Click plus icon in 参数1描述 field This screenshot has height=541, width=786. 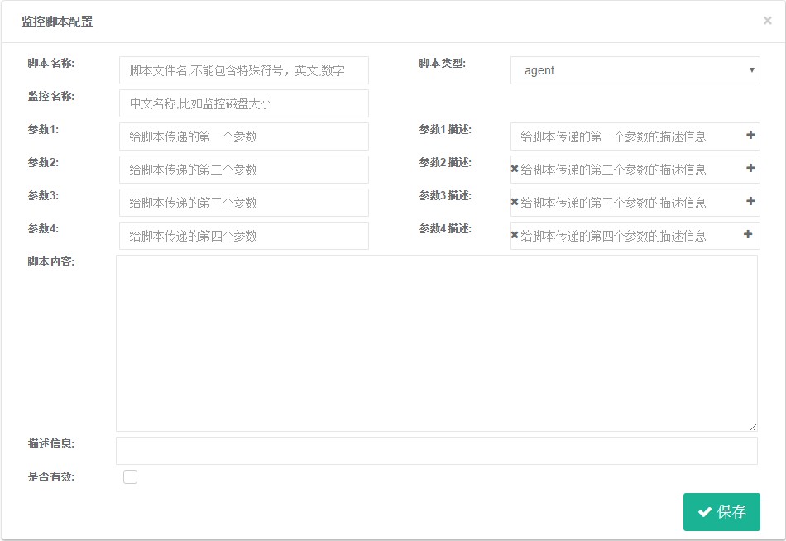pyautogui.click(x=750, y=135)
